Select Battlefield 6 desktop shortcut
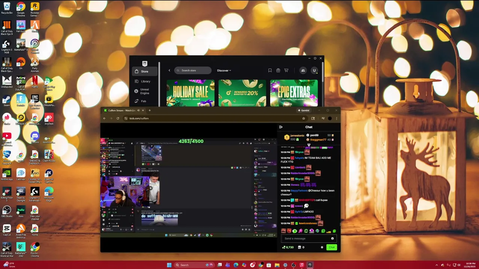479x269 pixels. point(21,45)
